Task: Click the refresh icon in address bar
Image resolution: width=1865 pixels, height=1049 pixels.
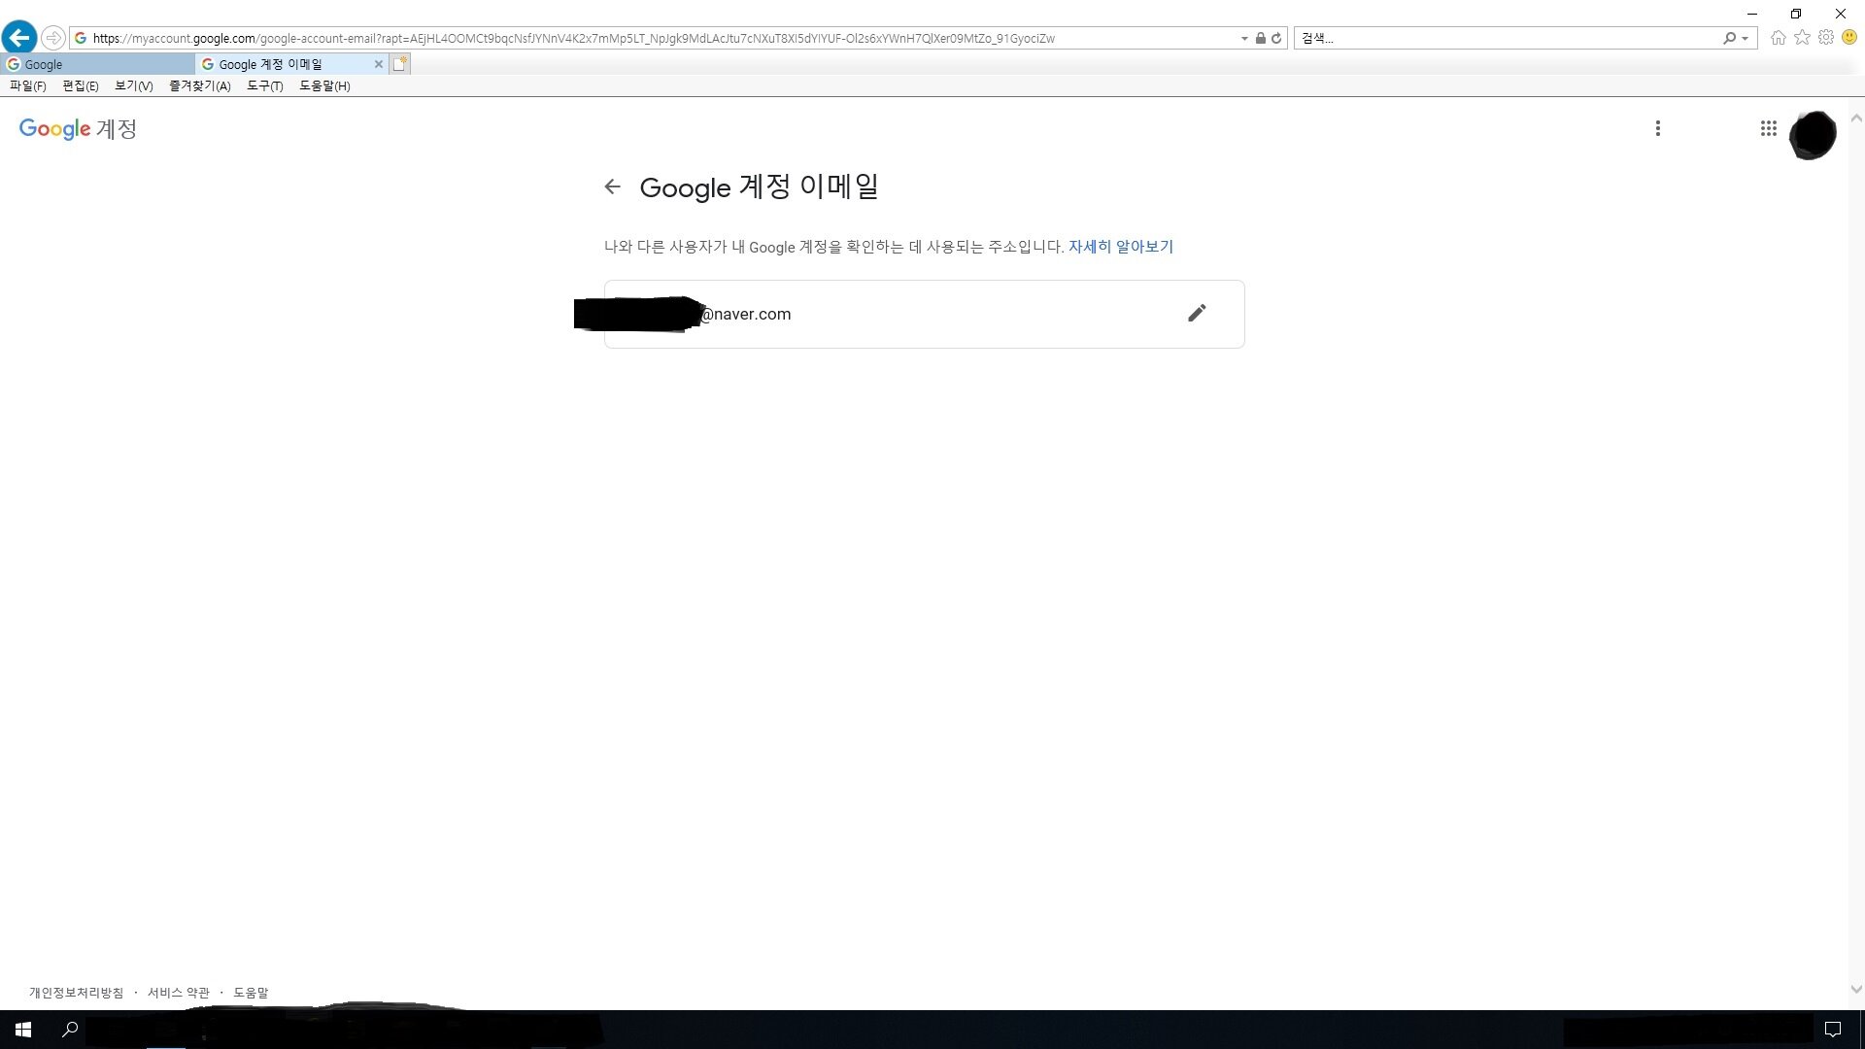Action: [x=1276, y=38]
